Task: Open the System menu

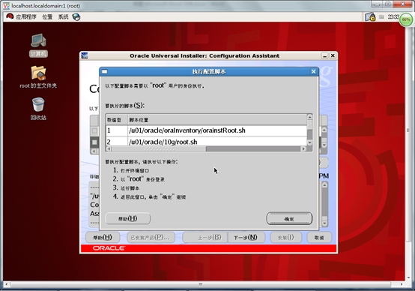Action: point(63,17)
